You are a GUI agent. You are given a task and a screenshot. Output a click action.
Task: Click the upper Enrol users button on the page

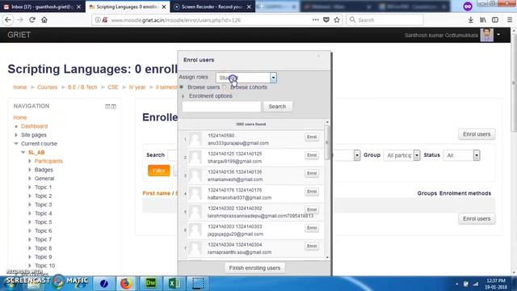477,134
